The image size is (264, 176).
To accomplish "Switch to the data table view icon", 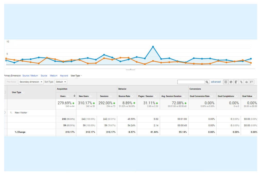I will pos(226,82).
